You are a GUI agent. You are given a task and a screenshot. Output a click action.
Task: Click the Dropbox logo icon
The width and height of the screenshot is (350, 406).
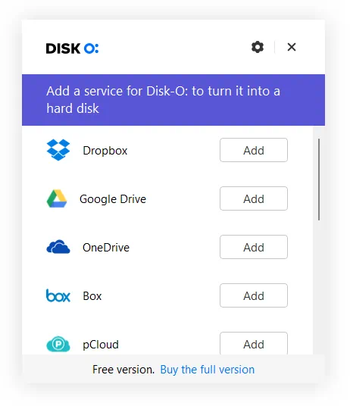click(x=58, y=150)
